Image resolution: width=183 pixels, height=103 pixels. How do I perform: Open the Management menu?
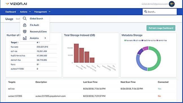pyautogui.click(x=40, y=12)
